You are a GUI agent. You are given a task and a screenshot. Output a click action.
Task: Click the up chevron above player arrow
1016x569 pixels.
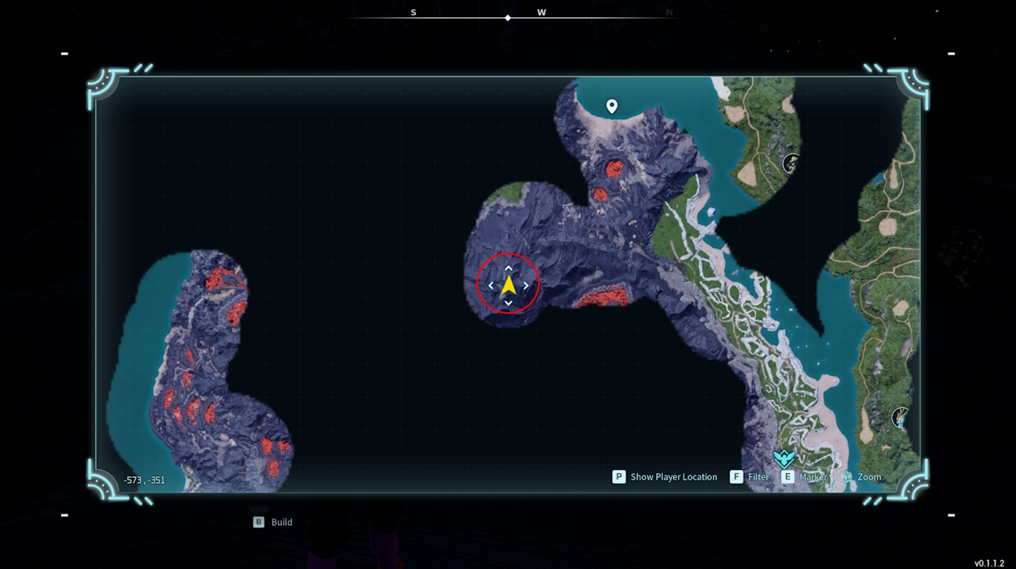(x=509, y=267)
